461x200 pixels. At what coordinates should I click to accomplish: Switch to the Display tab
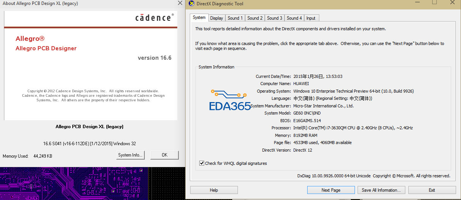point(217,18)
